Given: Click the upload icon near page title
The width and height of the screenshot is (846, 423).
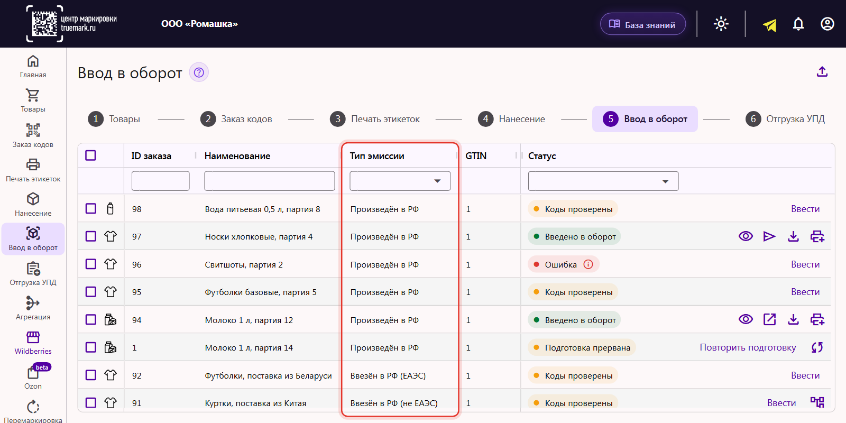Looking at the screenshot, I should [822, 72].
